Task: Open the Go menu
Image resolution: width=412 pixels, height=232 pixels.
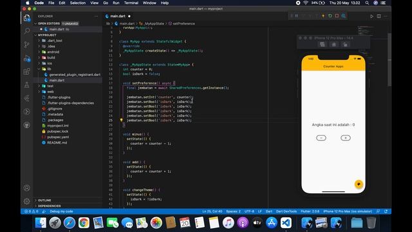Action: 106,3
